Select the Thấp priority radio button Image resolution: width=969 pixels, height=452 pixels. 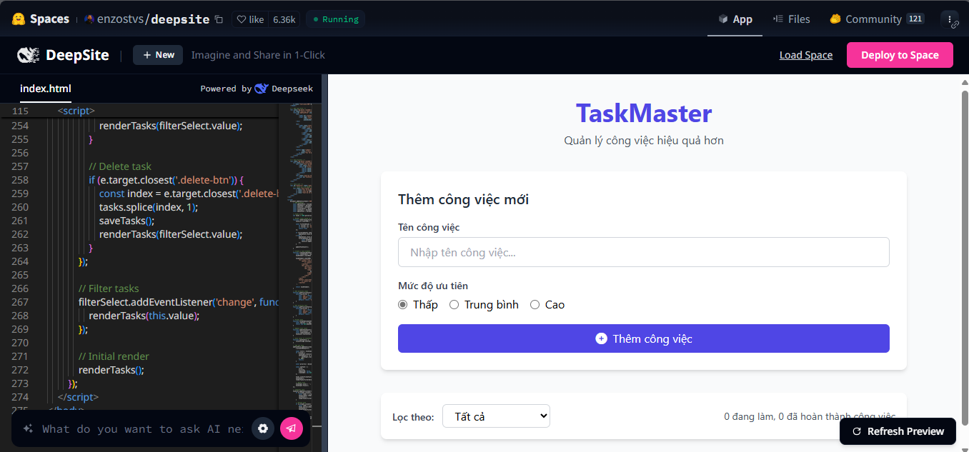[x=403, y=305]
